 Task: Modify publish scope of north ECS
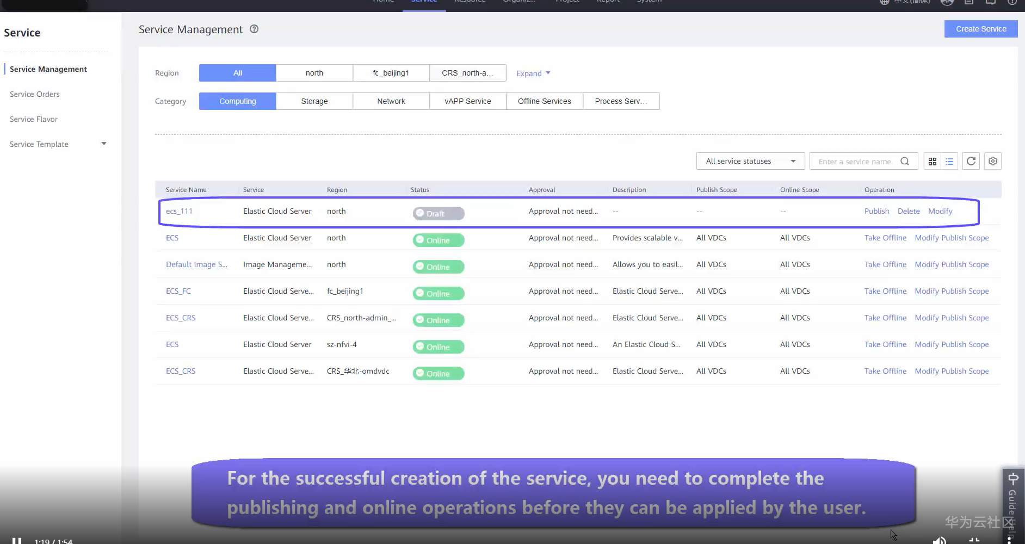point(952,238)
